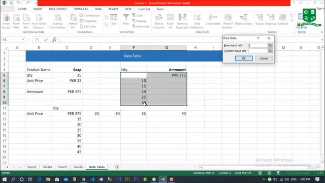
Task: Open notification center
Action: pos(317,179)
